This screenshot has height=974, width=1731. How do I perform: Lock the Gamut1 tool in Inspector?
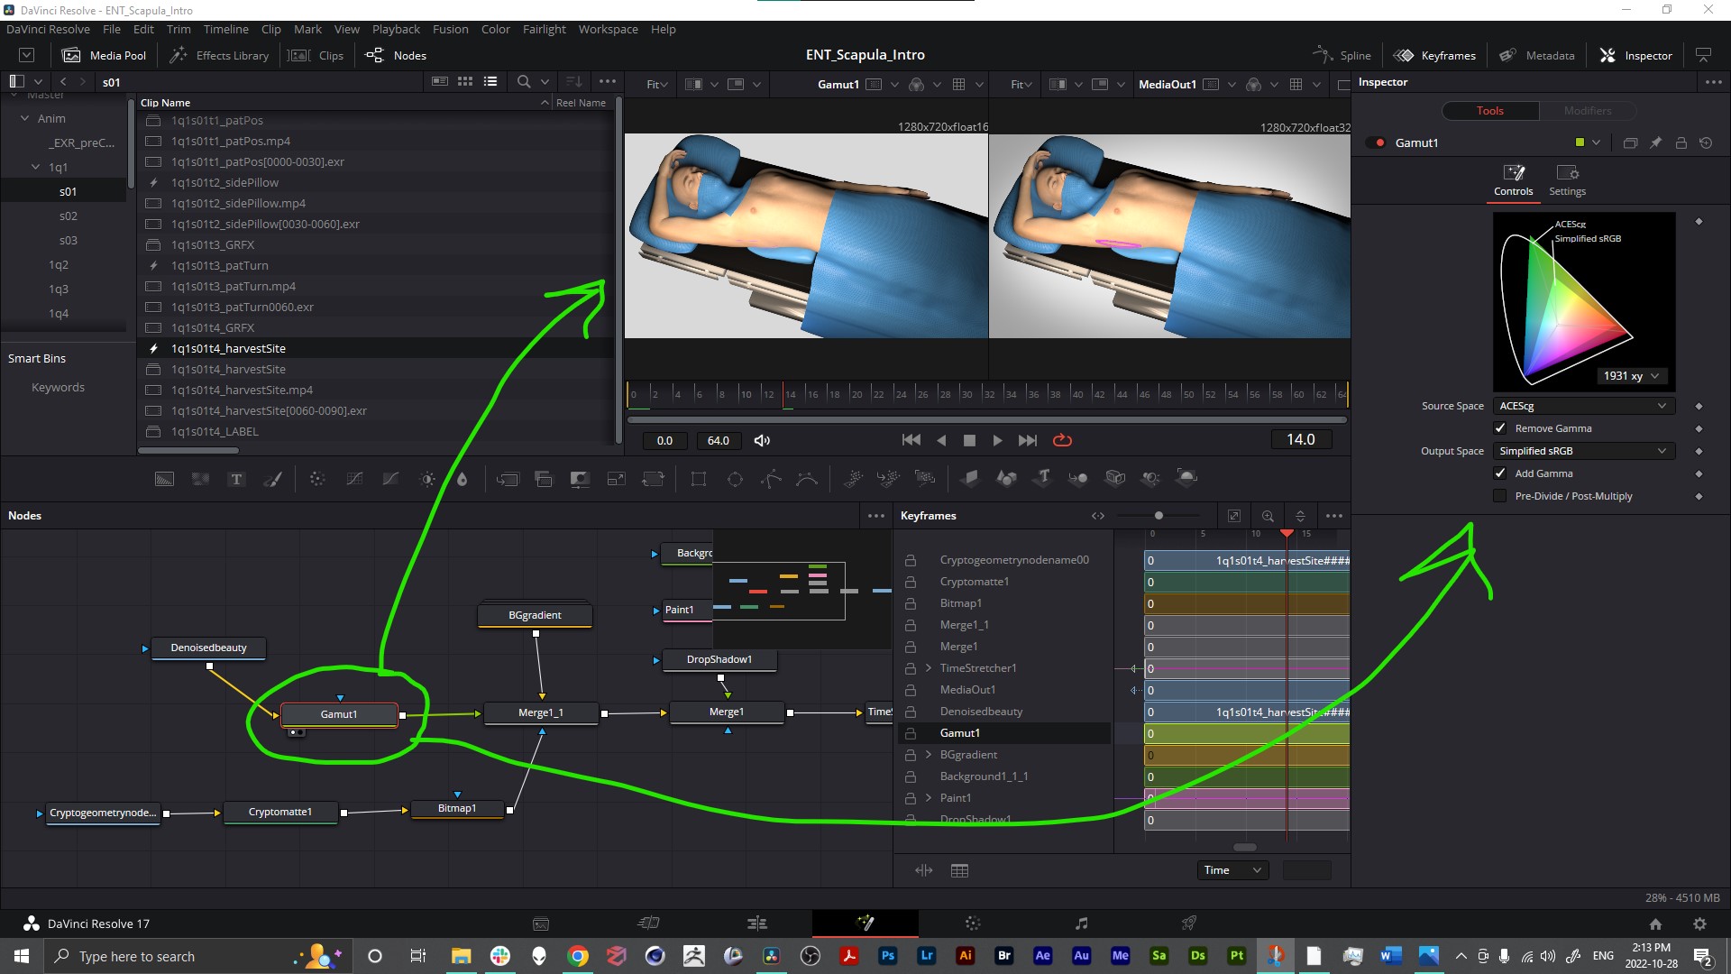point(1681,142)
